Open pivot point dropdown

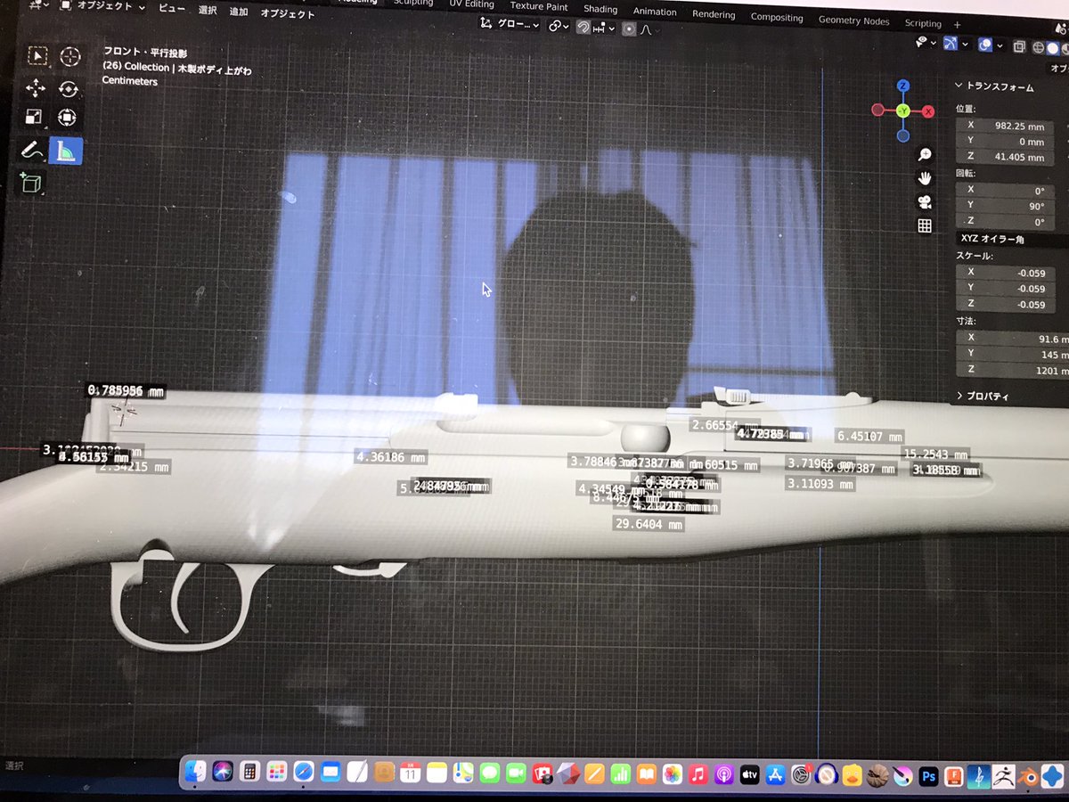click(x=559, y=27)
